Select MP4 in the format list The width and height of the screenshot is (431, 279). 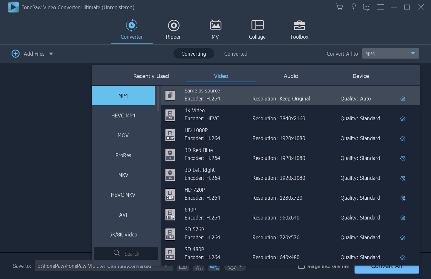point(123,96)
